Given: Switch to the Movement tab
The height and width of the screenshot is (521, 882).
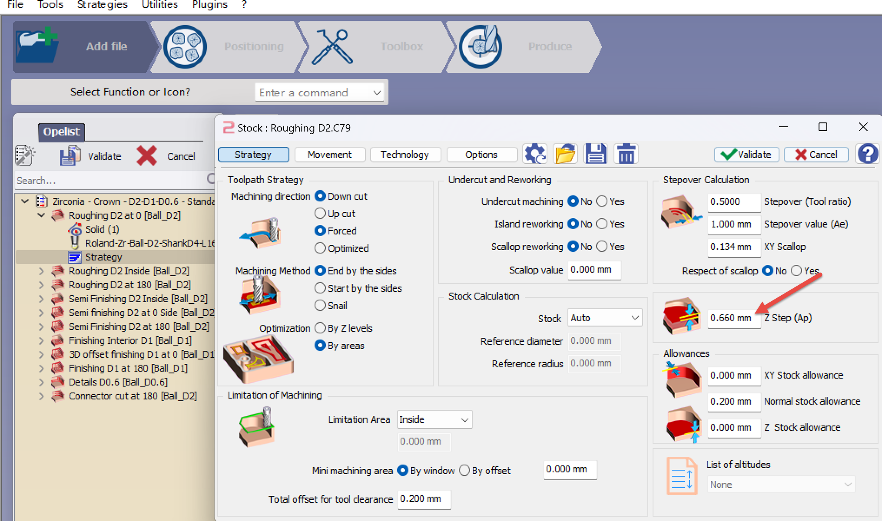Looking at the screenshot, I should point(330,155).
